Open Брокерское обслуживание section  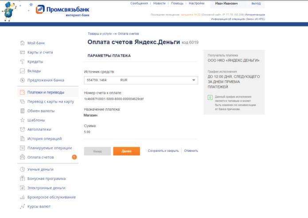pyautogui.click(x=51, y=197)
